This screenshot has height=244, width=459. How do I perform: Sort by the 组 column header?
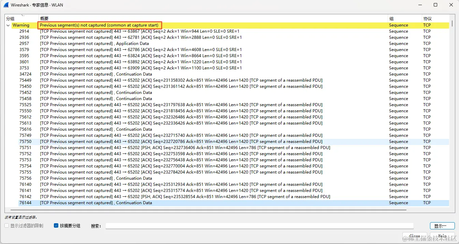[405, 19]
